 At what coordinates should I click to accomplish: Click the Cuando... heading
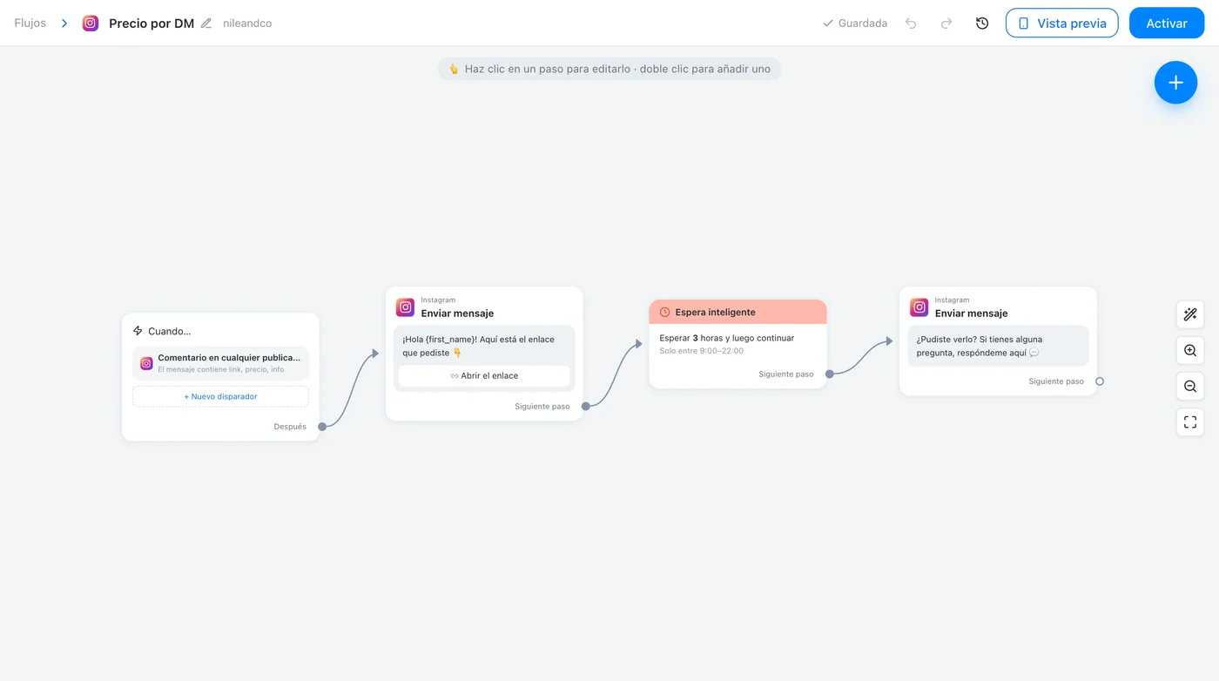point(170,331)
